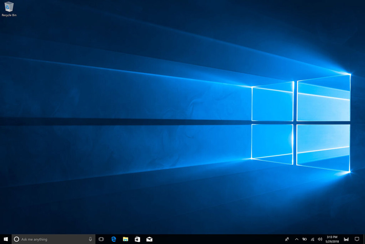Show hidden system tray icons

coord(297,239)
